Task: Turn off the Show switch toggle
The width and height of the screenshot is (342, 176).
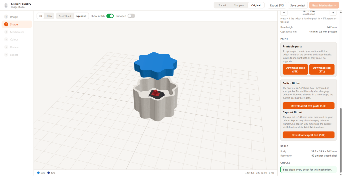Action: [x=110, y=16]
